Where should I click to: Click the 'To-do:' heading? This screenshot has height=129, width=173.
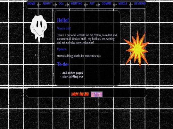tap(63, 64)
